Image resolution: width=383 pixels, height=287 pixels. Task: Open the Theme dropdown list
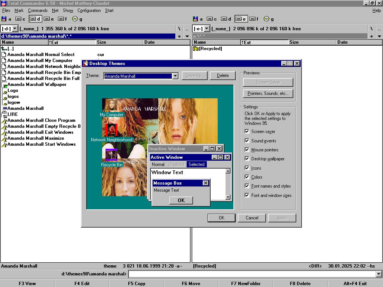click(175, 76)
